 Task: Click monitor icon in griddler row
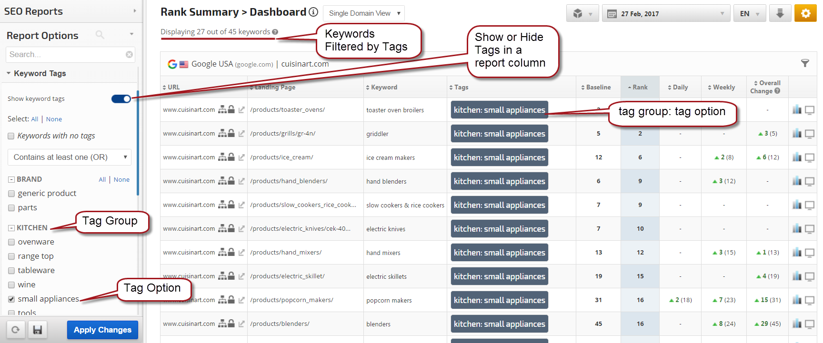810,134
